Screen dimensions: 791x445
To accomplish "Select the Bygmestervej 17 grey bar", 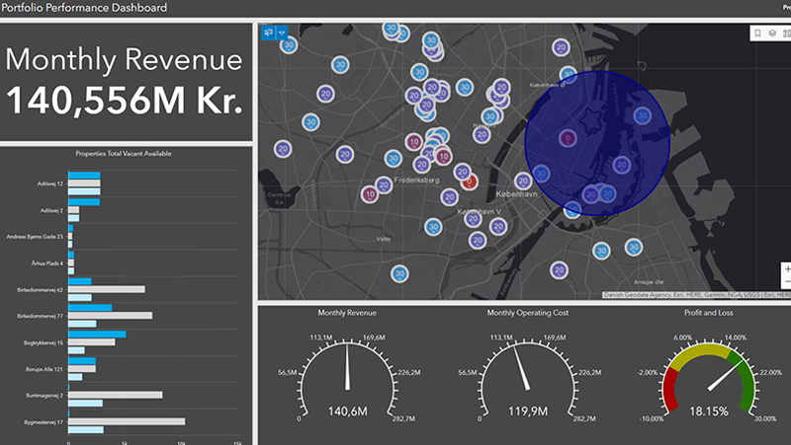I will [x=126, y=421].
